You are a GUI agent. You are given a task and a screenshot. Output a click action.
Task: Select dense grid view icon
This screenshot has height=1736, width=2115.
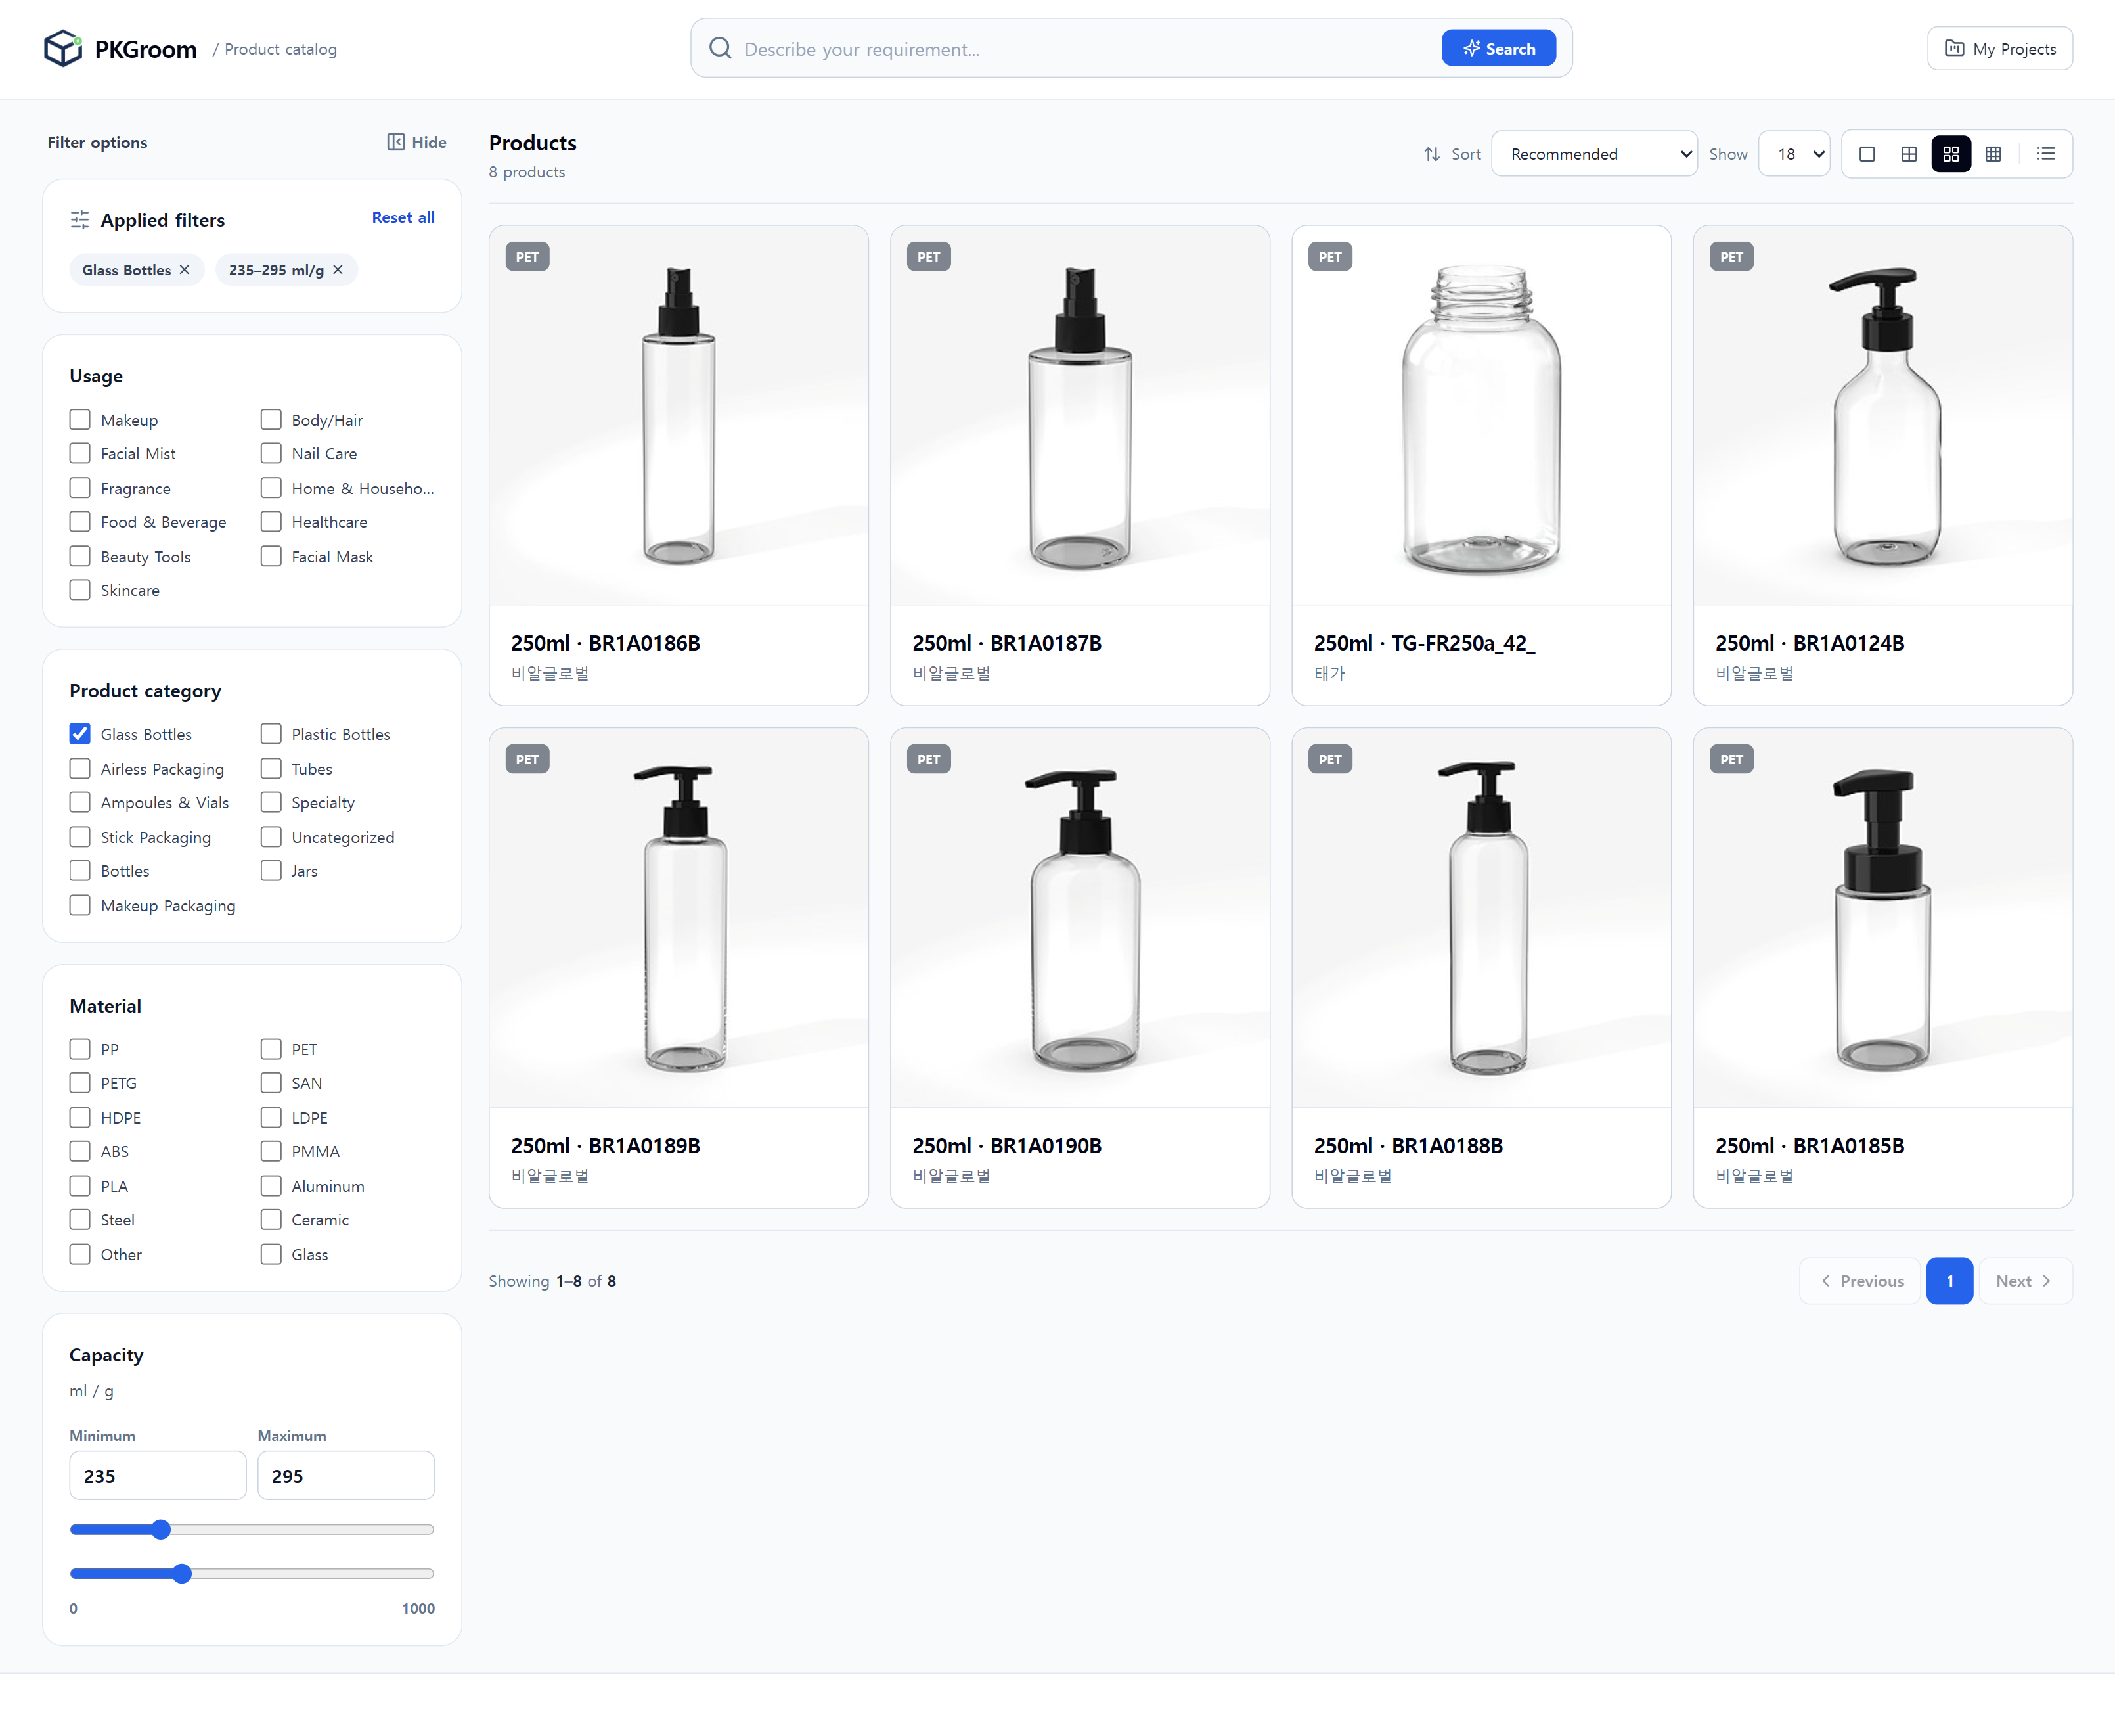click(x=1992, y=154)
